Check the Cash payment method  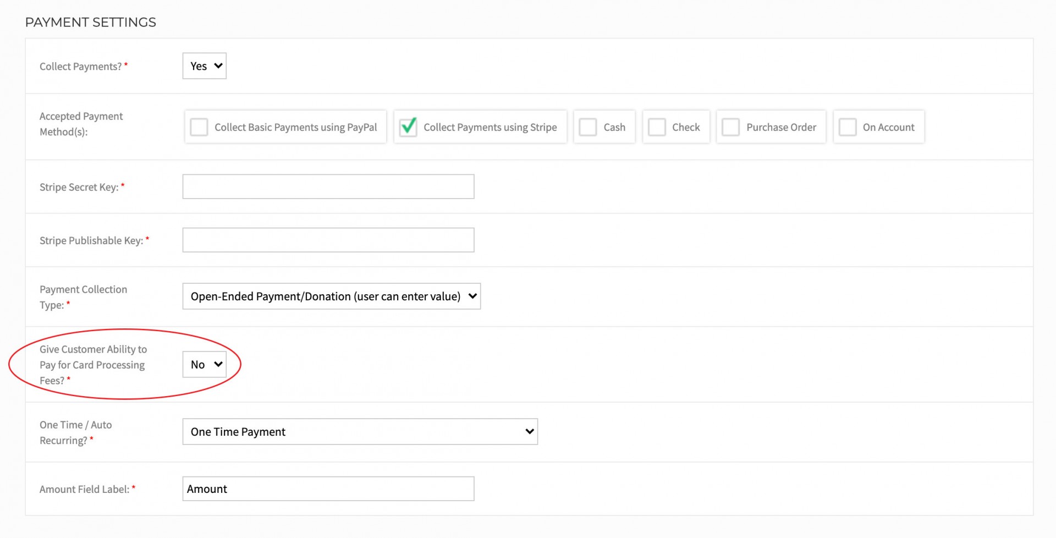[x=587, y=127]
